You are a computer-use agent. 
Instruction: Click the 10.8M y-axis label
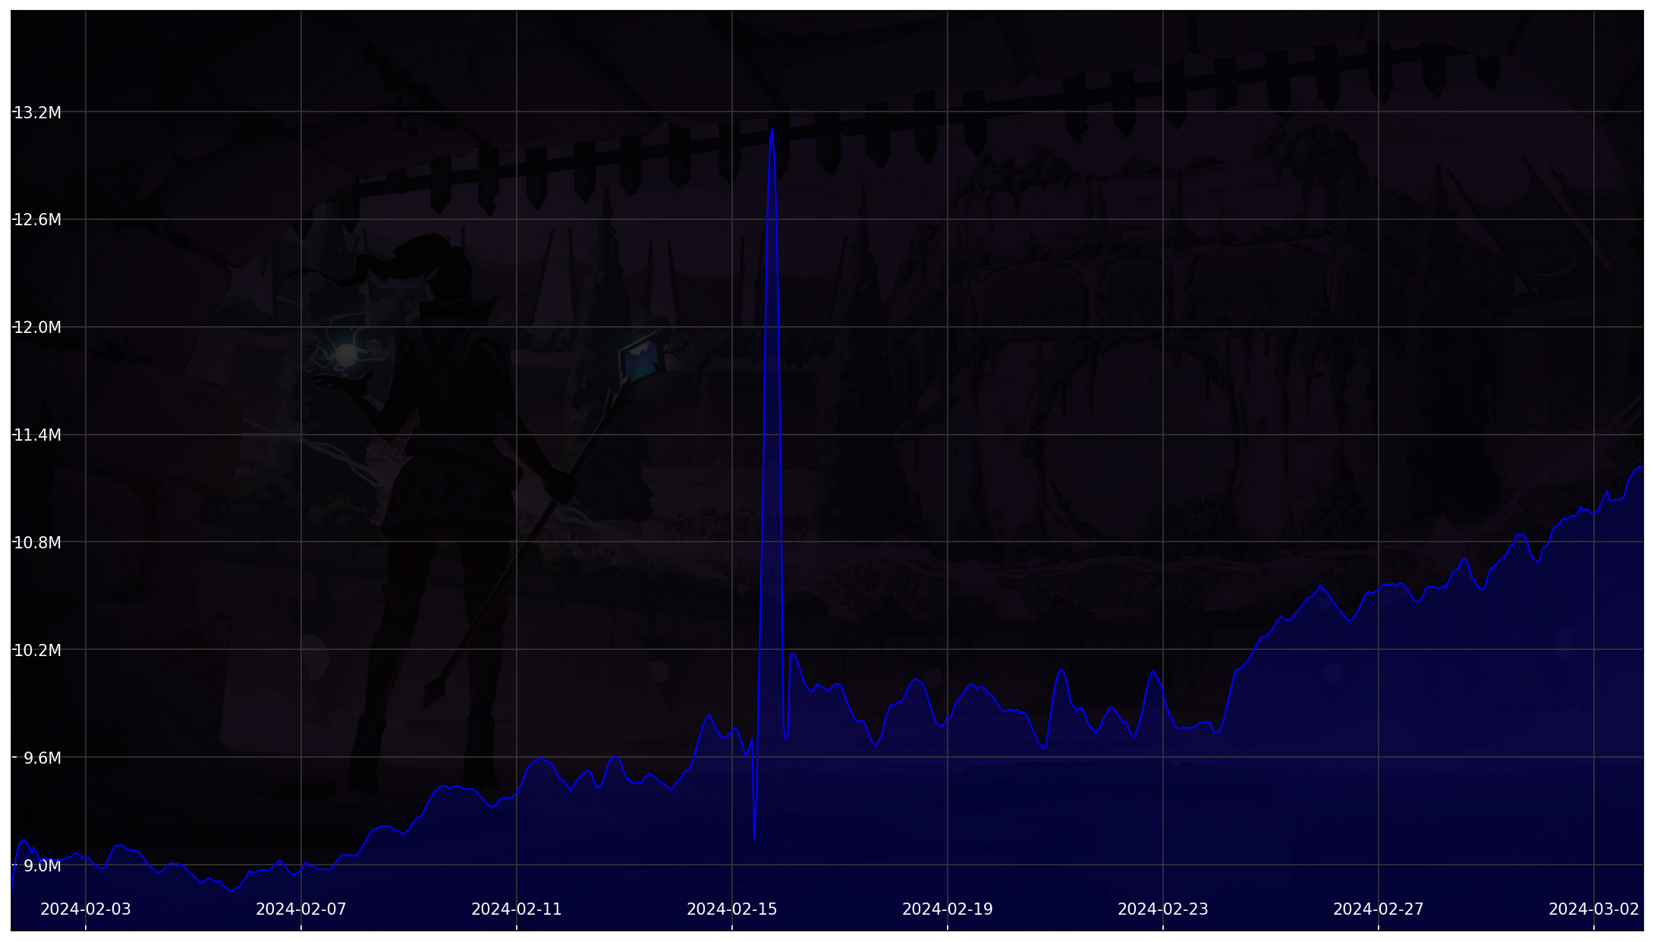click(38, 543)
